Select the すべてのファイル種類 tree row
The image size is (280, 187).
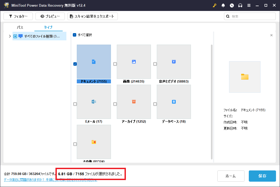pos(39,36)
